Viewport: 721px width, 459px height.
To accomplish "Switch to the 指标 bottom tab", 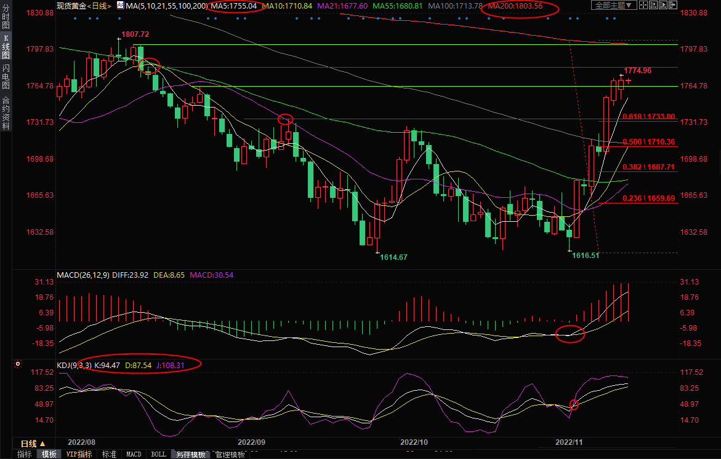I will [x=25, y=455].
